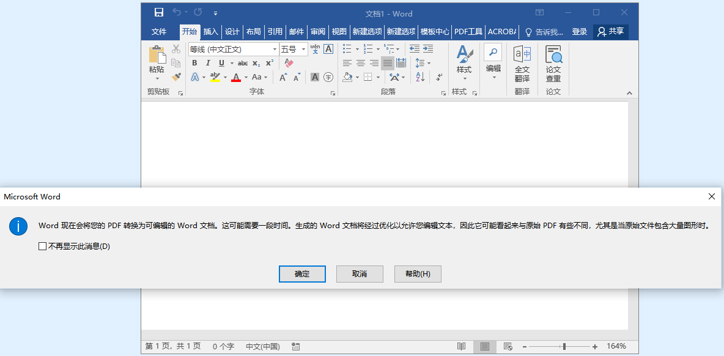Apply strikethrough to text

(243, 63)
